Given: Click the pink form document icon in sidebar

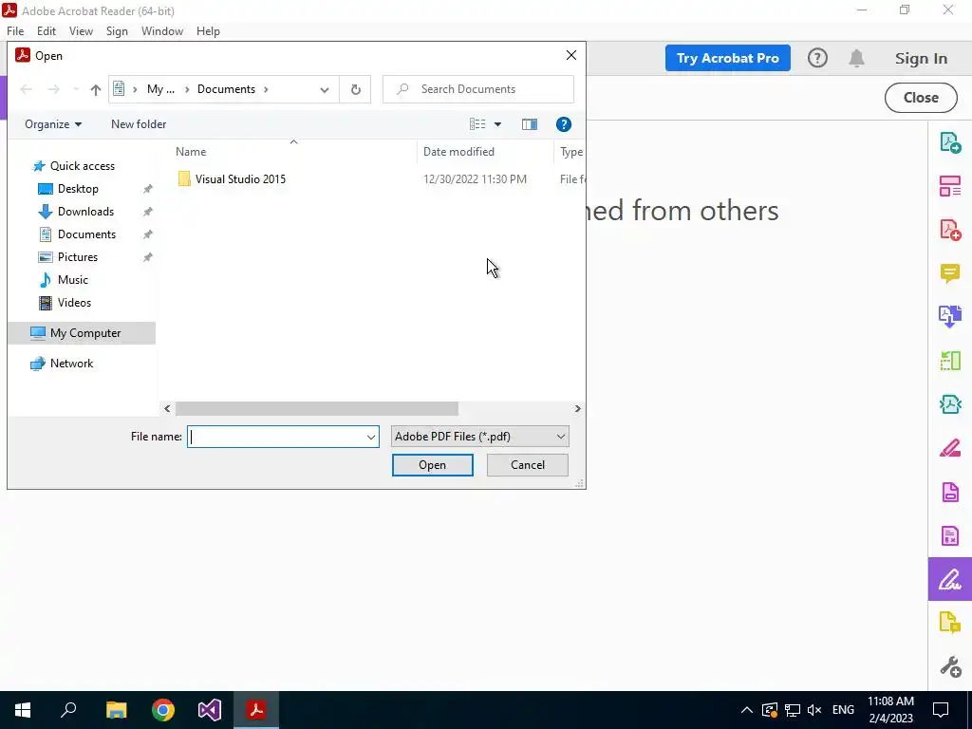Looking at the screenshot, I should [x=949, y=535].
